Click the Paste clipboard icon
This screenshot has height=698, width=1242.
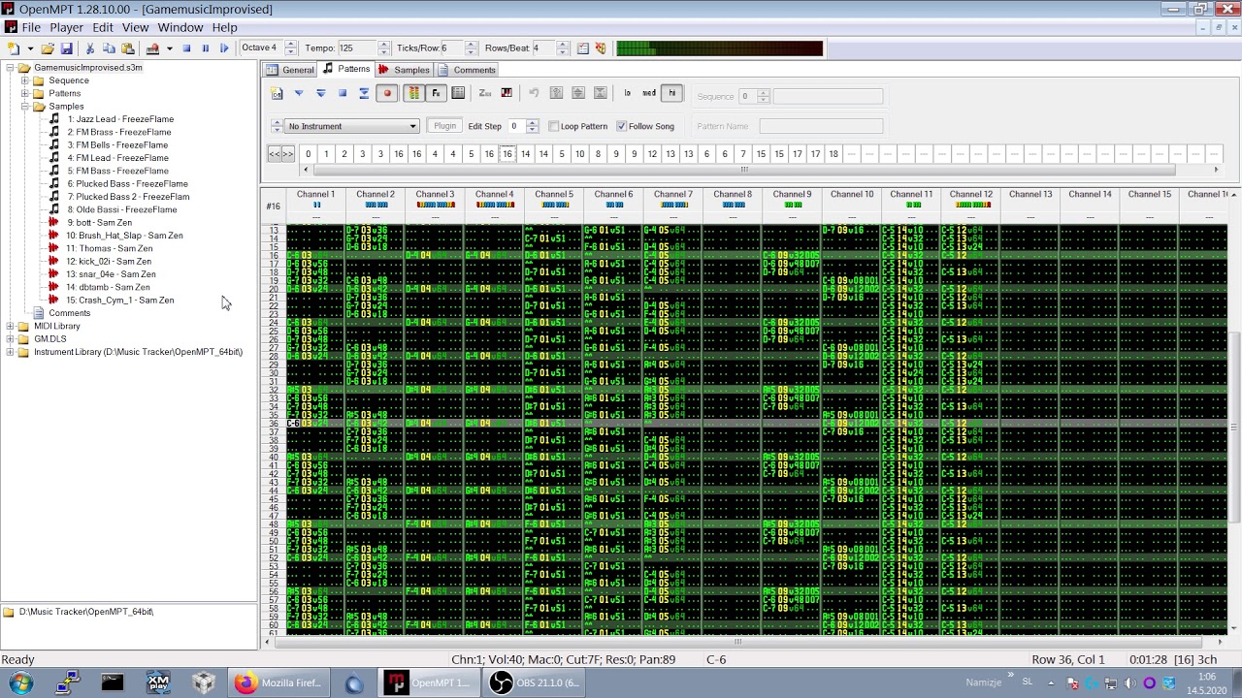[x=127, y=48]
